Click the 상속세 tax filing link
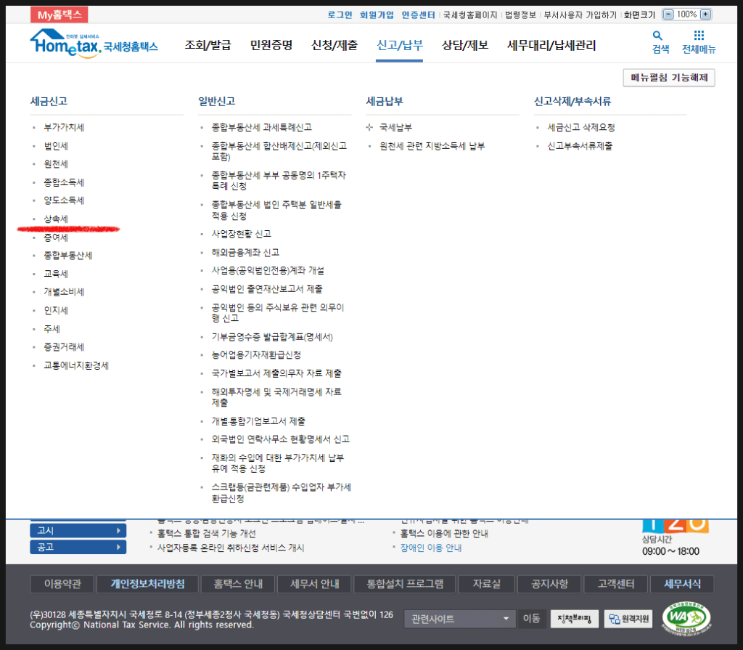 [57, 219]
